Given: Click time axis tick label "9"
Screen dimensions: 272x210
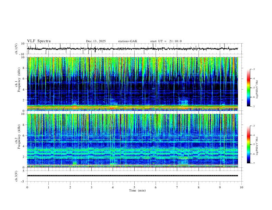Looking at the screenshot, I should tap(220, 187).
